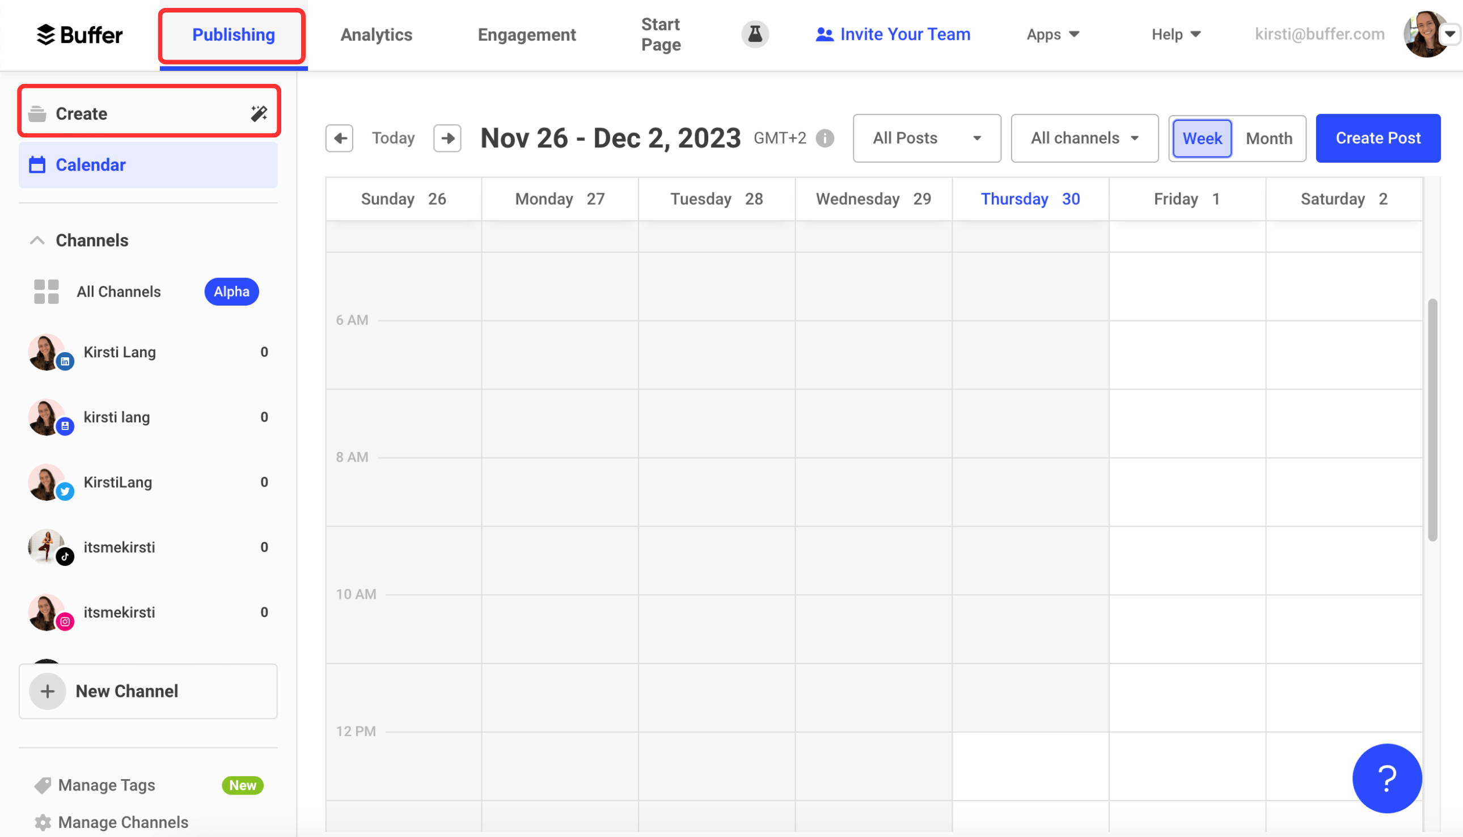Switch to the Engagement tab
Viewport: 1463px width, 837px height.
point(527,34)
